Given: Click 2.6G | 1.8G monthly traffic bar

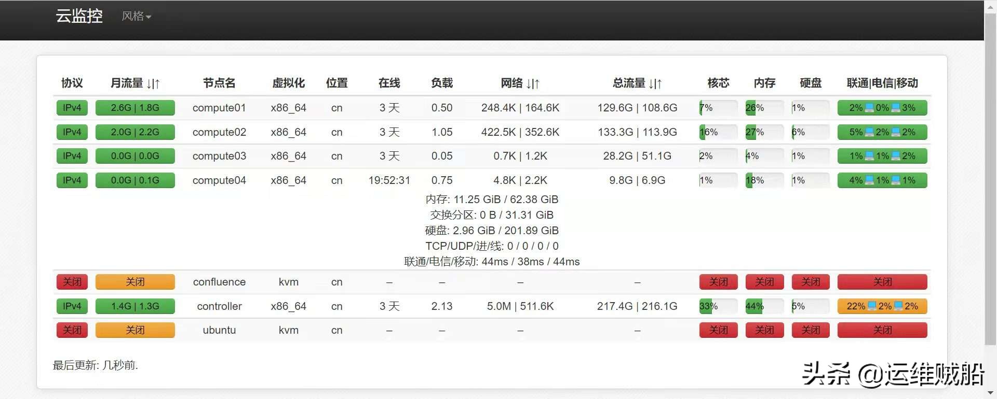Looking at the screenshot, I should point(135,108).
